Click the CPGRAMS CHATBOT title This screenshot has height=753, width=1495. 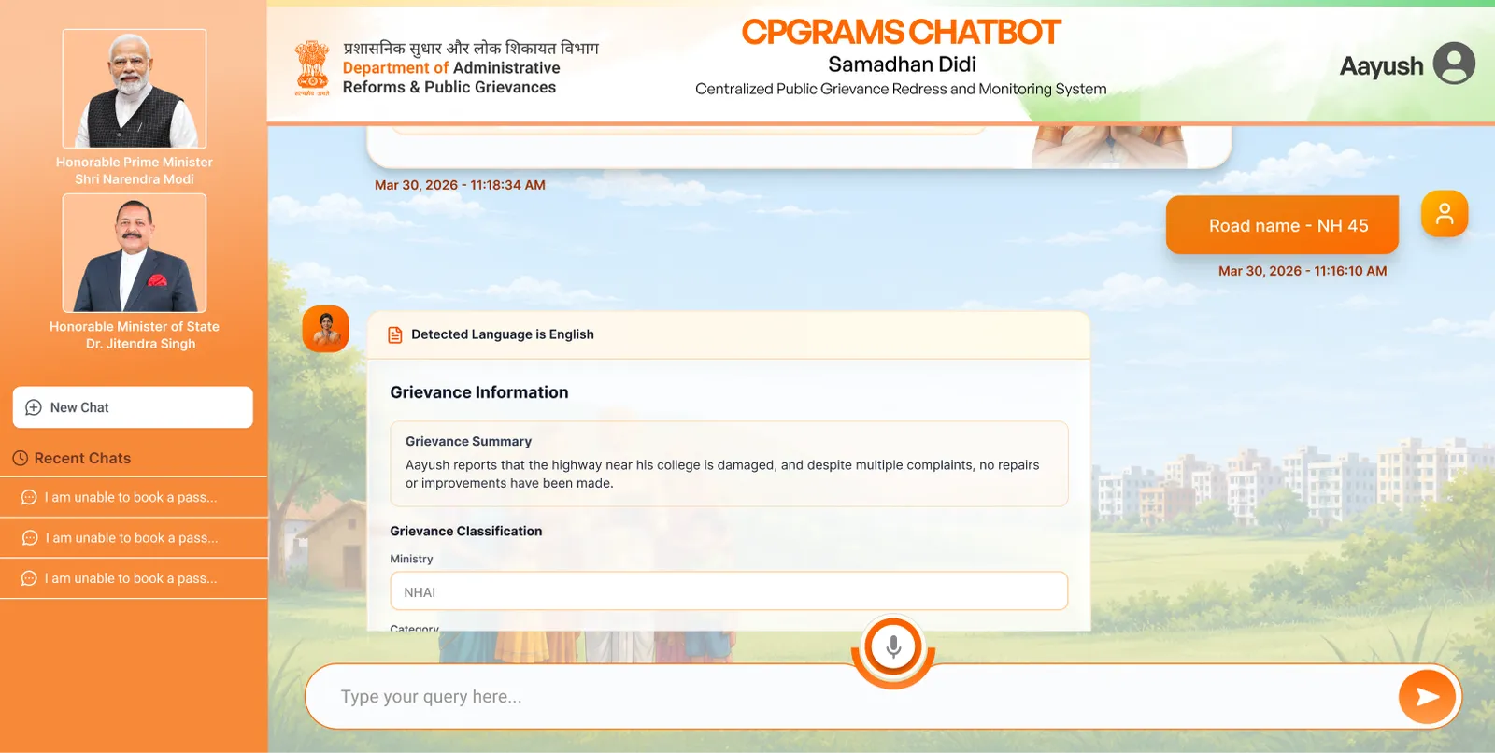tap(901, 32)
